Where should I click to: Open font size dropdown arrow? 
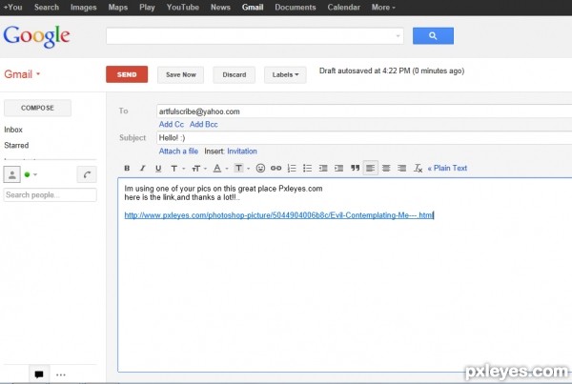pyautogui.click(x=205, y=169)
